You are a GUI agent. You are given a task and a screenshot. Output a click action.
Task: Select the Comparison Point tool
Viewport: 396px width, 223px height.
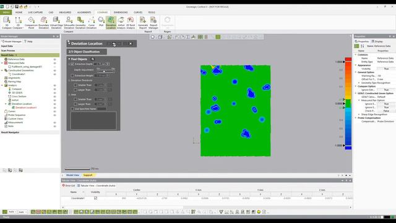tap(31, 23)
